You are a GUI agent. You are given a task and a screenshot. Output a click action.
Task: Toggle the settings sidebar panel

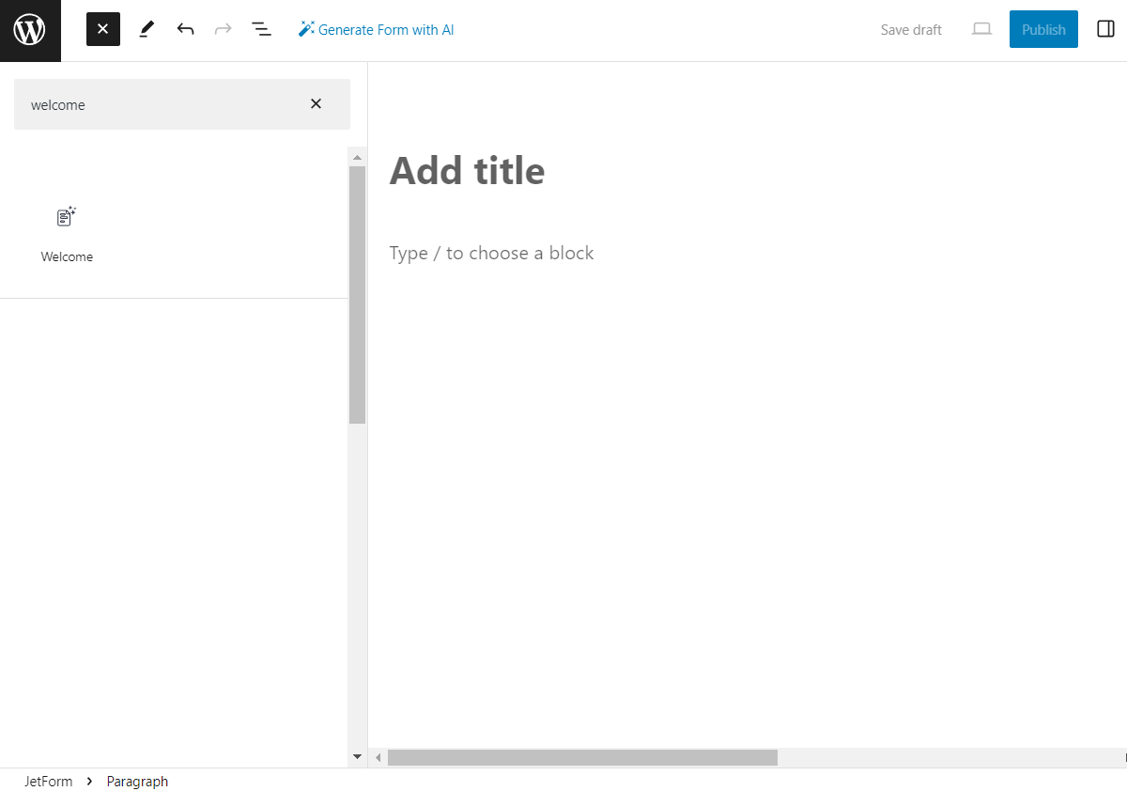(x=1105, y=29)
